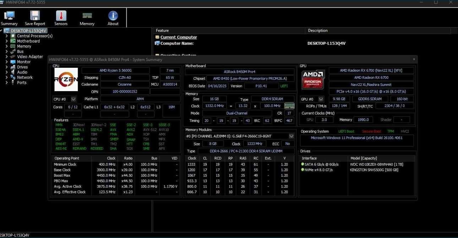Open the Sensors thermometer icon
This screenshot has height=238, width=458.
click(61, 16)
